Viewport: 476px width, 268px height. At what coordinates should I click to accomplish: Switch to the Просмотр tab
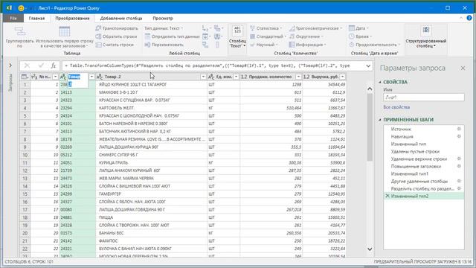coord(163,18)
